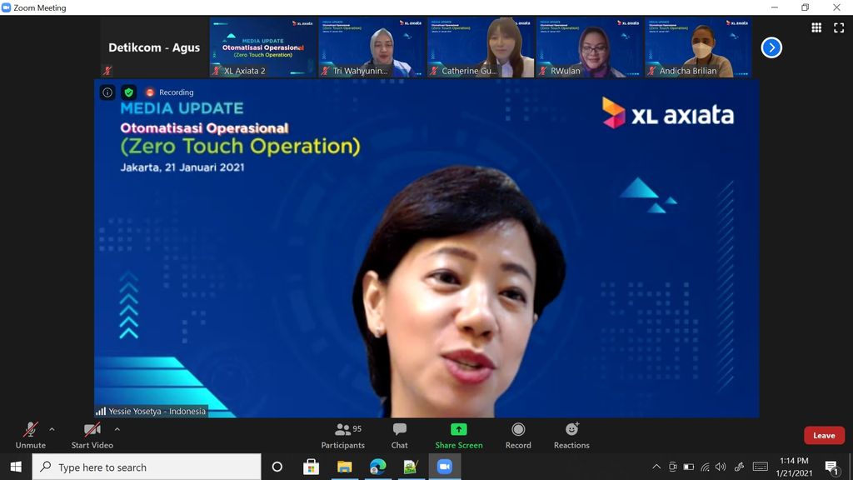The height and width of the screenshot is (480, 853).
Task: Open green encryption shield icon
Action: point(129,92)
